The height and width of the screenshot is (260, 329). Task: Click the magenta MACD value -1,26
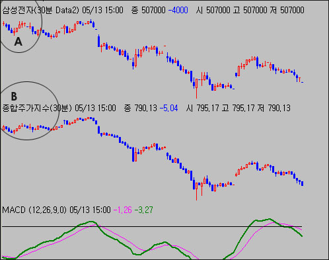click(x=123, y=210)
